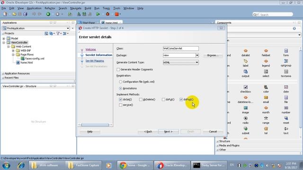Click the Make build icon in toolbar

(79, 14)
